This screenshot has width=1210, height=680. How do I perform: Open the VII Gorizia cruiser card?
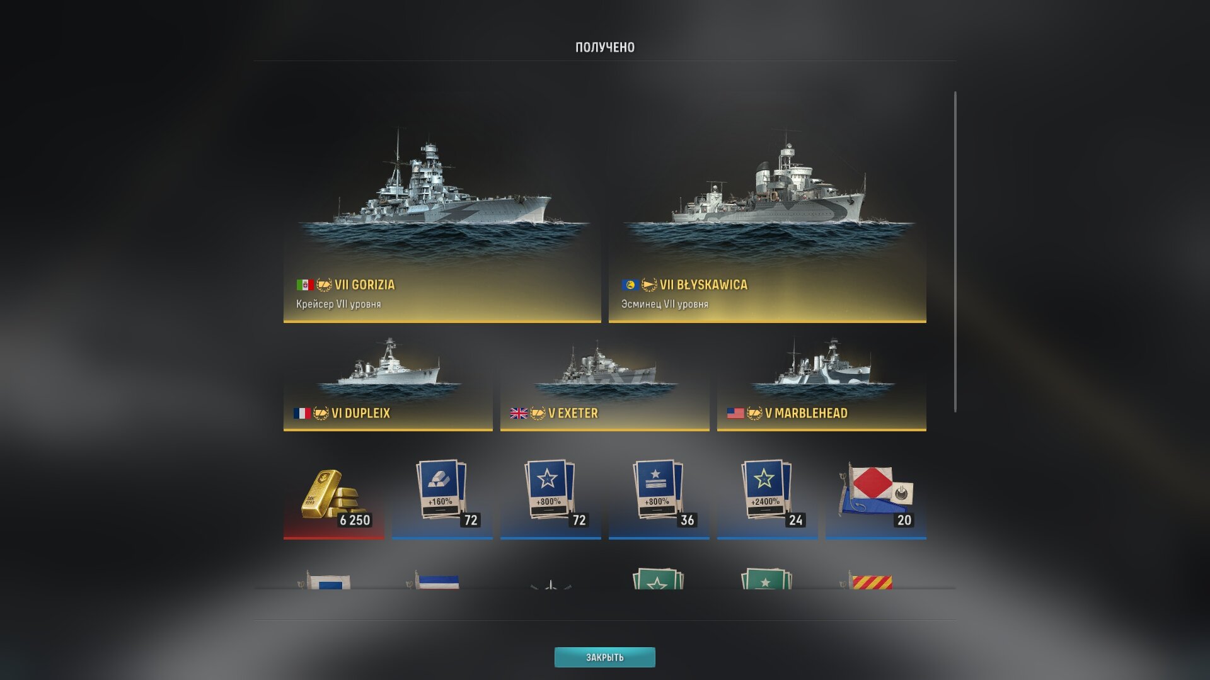tap(442, 208)
